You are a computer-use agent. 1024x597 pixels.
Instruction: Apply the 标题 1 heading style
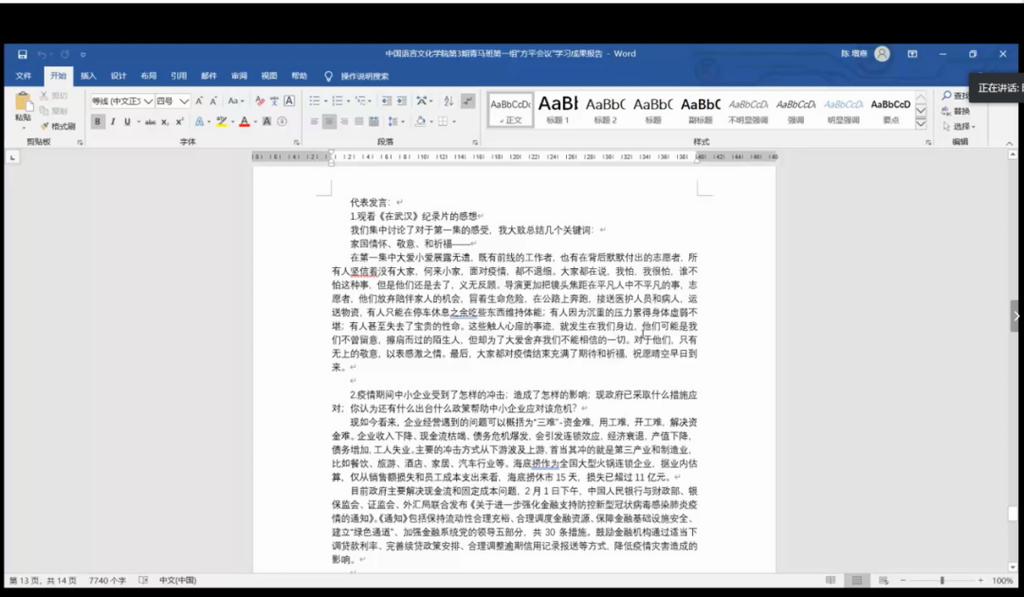pos(558,108)
